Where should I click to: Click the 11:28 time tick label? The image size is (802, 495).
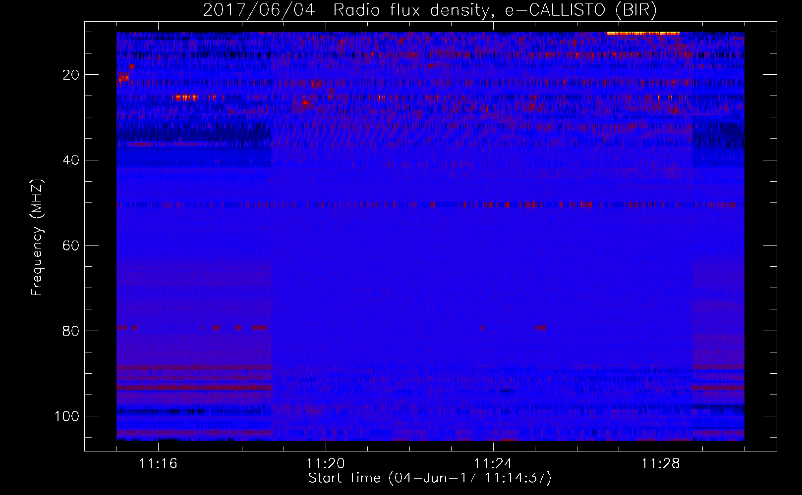(x=660, y=464)
